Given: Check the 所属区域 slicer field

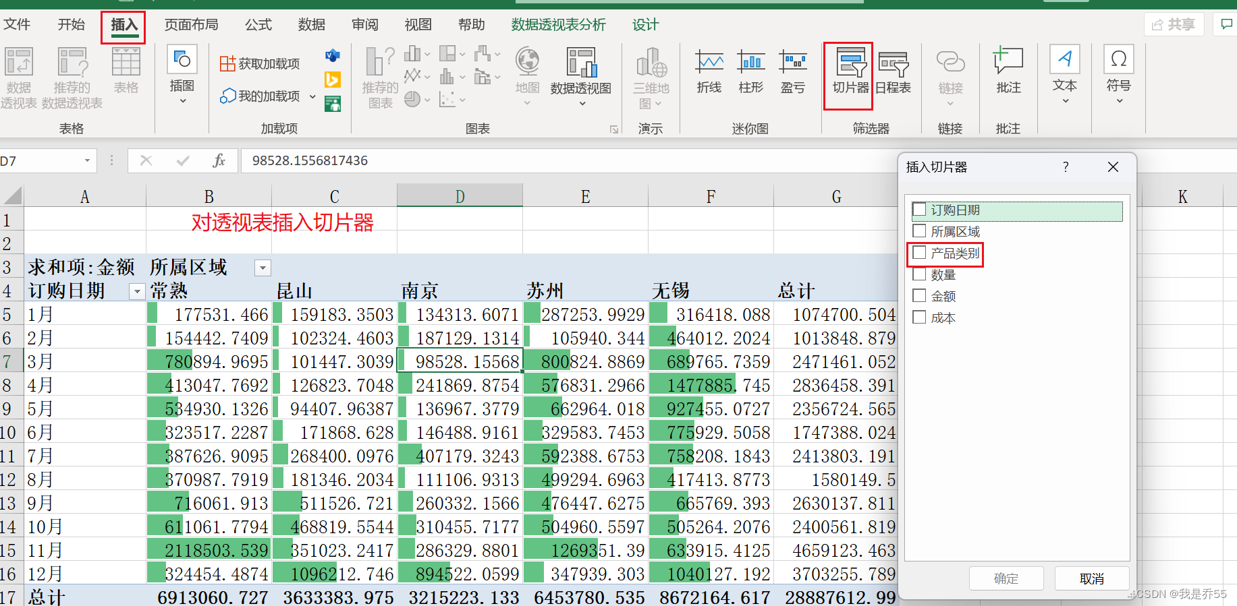Looking at the screenshot, I should point(919,231).
